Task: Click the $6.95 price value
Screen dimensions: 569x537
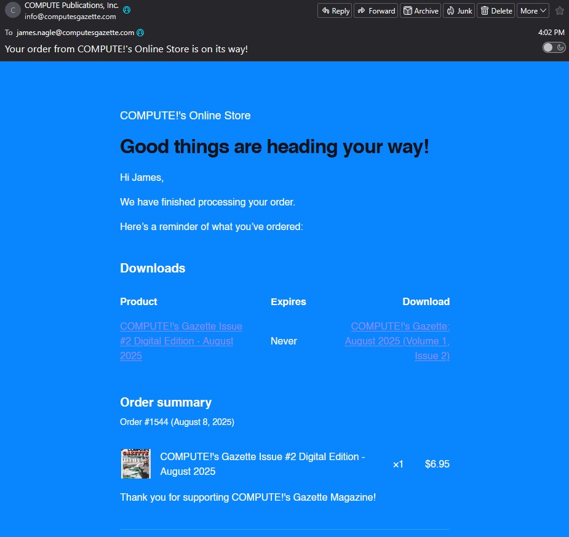Action: (x=437, y=464)
